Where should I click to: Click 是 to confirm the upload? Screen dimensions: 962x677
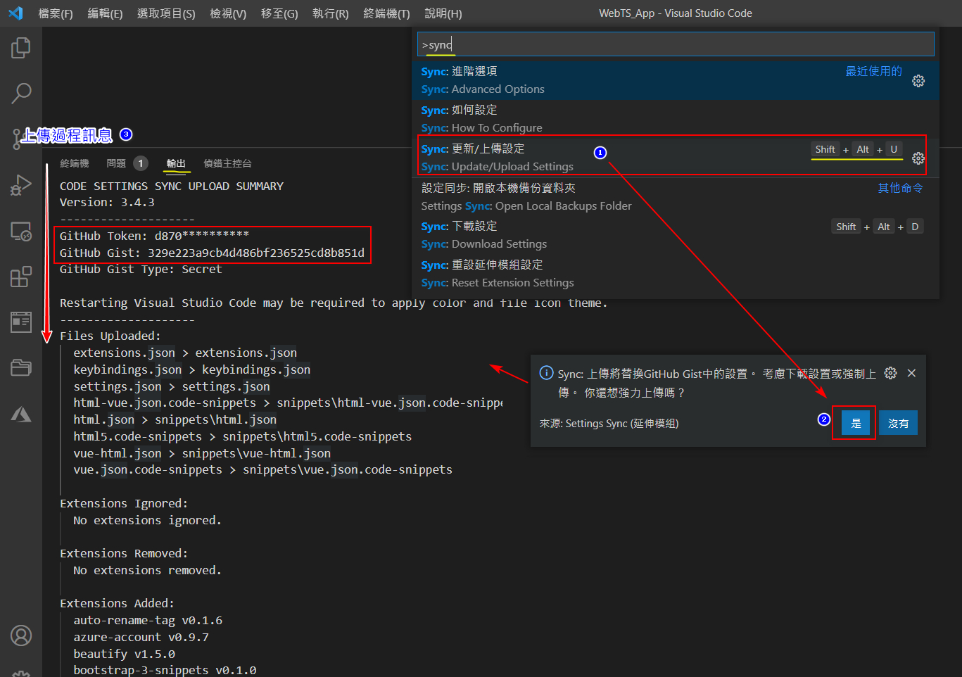coord(854,422)
